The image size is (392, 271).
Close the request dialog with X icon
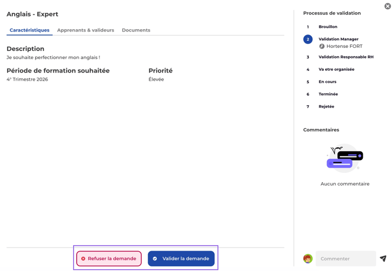387,6
